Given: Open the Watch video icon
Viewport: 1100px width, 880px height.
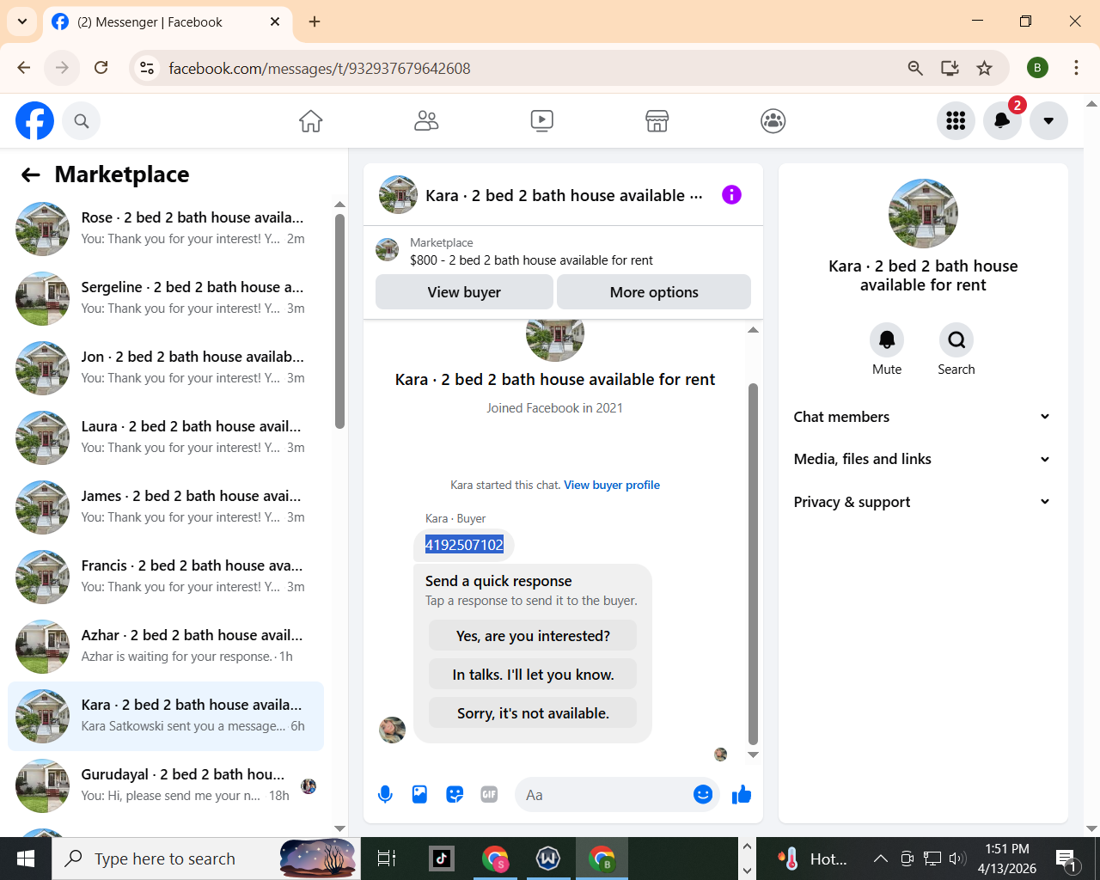Looking at the screenshot, I should (542, 121).
